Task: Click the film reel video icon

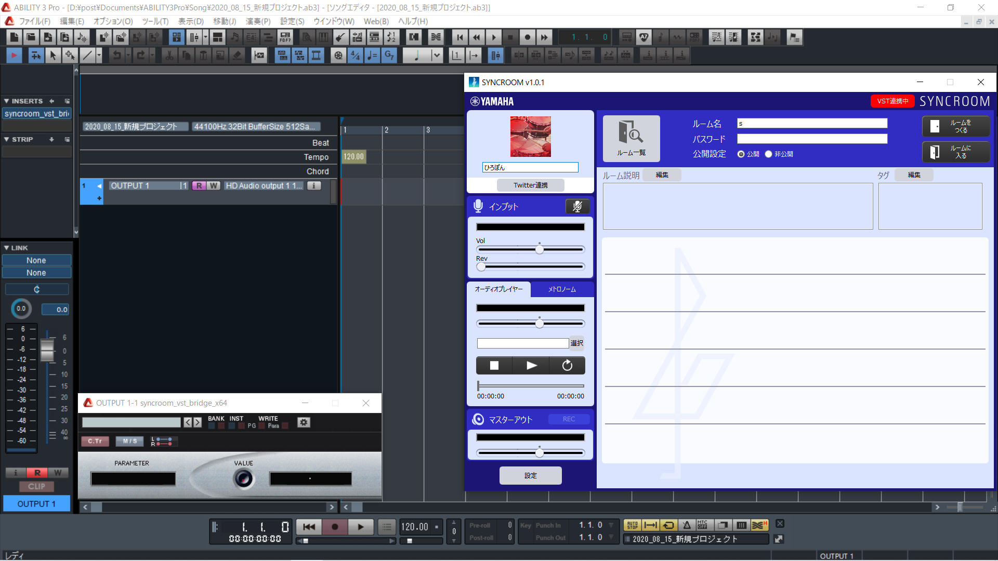Action: click(339, 56)
